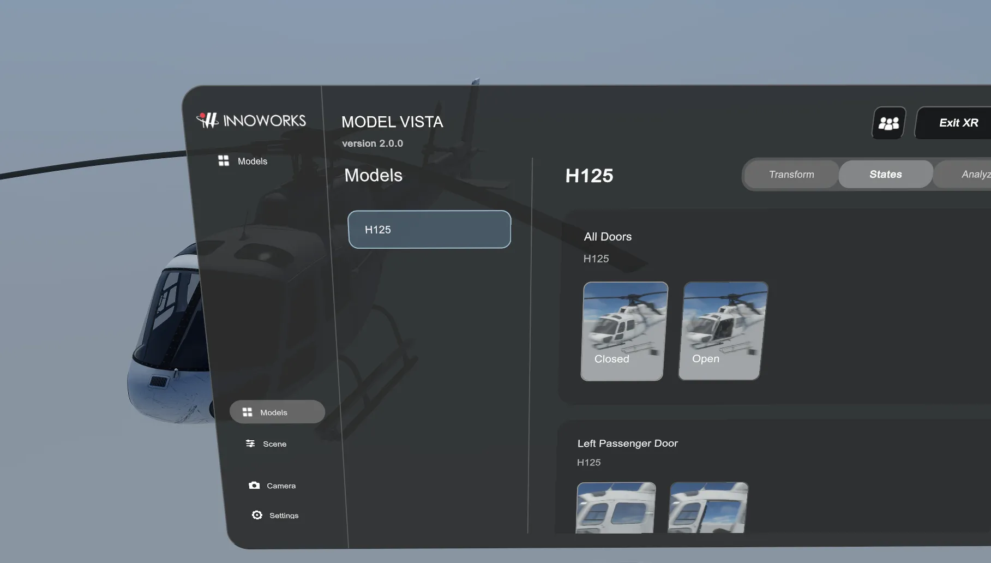Select the H125 model in Models list
Viewport: 991px width, 563px height.
(x=429, y=230)
